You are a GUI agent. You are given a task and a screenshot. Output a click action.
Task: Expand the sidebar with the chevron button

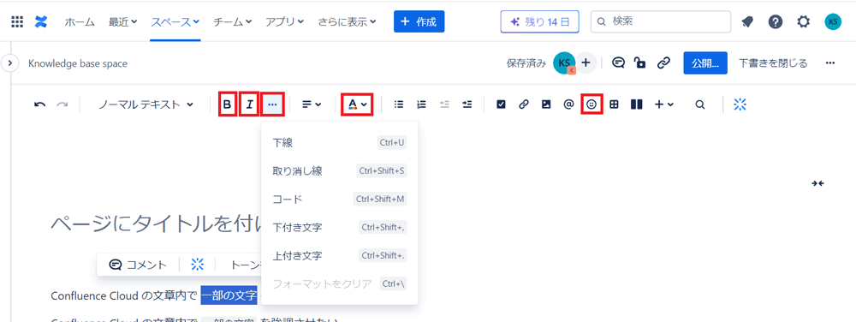click(9, 63)
